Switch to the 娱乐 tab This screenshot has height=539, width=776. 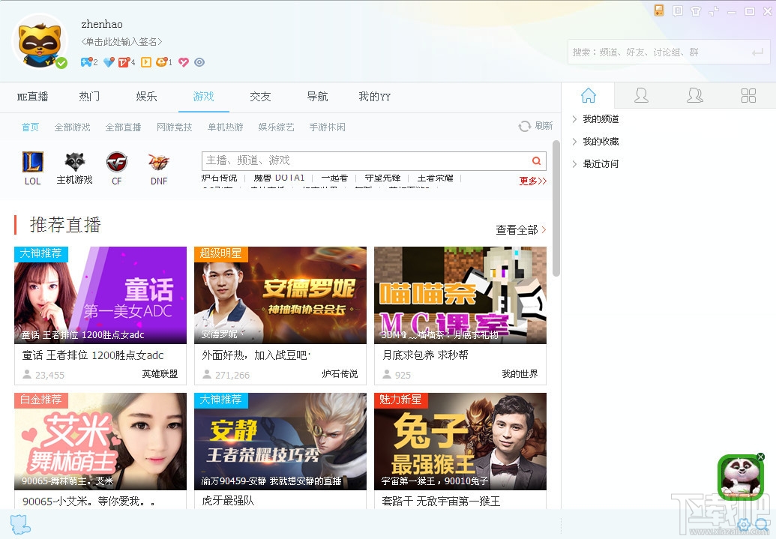[x=146, y=97]
